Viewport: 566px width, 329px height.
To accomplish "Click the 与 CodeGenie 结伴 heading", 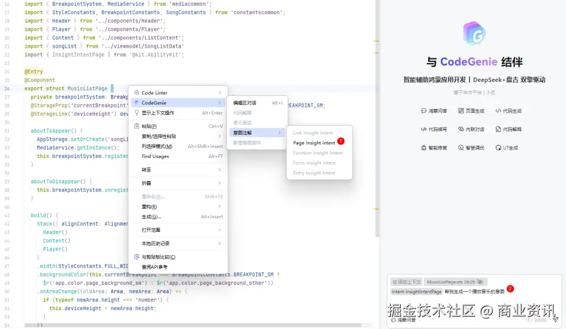I will click(x=474, y=62).
